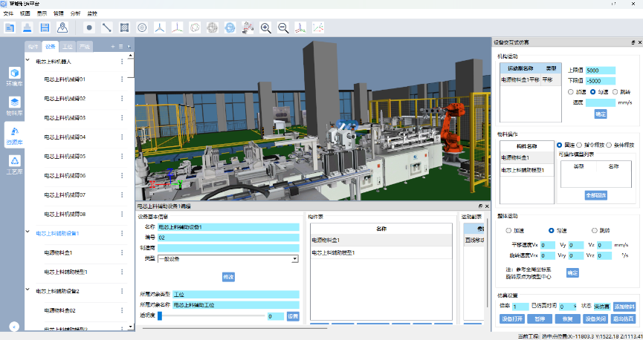Click the 上限值 field showing 5000

[x=601, y=71]
